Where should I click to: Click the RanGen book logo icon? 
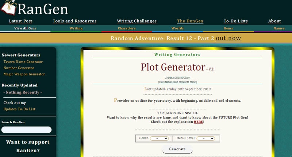pyautogui.click(x=9, y=8)
